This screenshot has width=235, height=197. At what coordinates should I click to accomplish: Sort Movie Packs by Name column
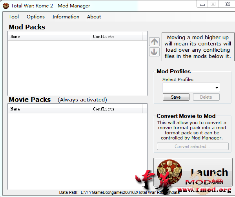[49, 109]
